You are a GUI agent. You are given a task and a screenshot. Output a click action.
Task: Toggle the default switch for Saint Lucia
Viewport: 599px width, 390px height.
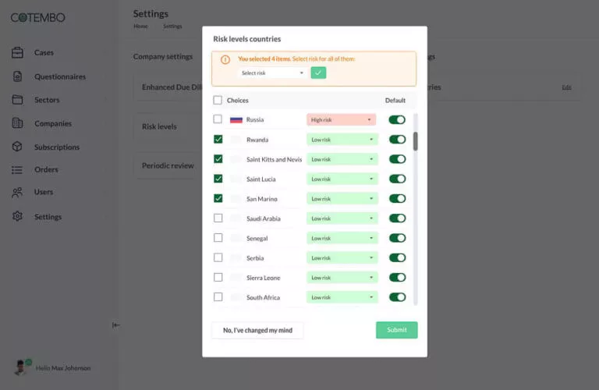click(397, 179)
